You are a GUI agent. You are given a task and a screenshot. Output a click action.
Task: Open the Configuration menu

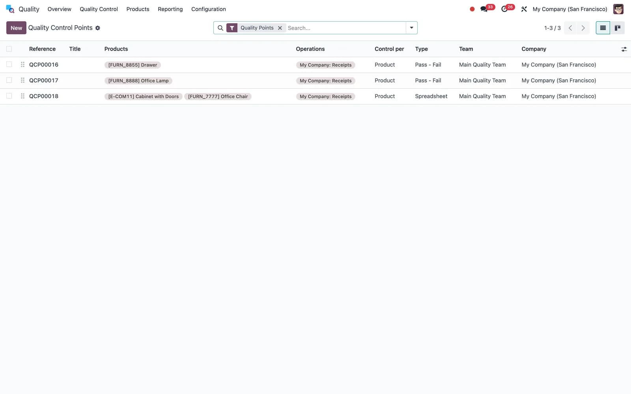[x=209, y=9]
